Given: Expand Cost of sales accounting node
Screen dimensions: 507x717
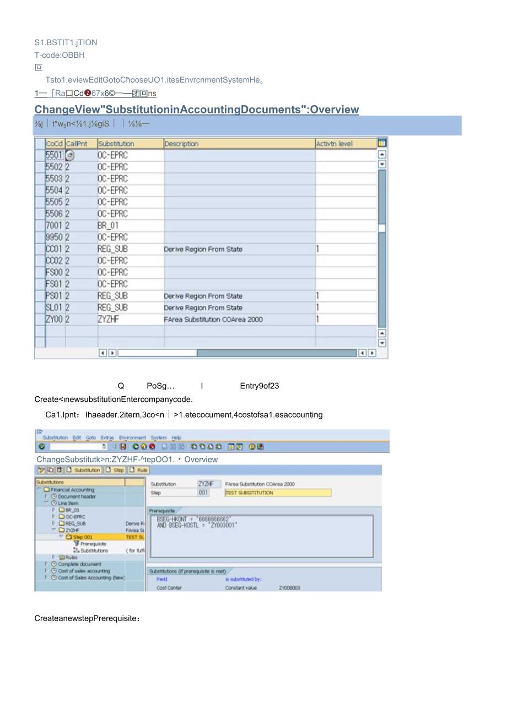Looking at the screenshot, I should [46, 570].
